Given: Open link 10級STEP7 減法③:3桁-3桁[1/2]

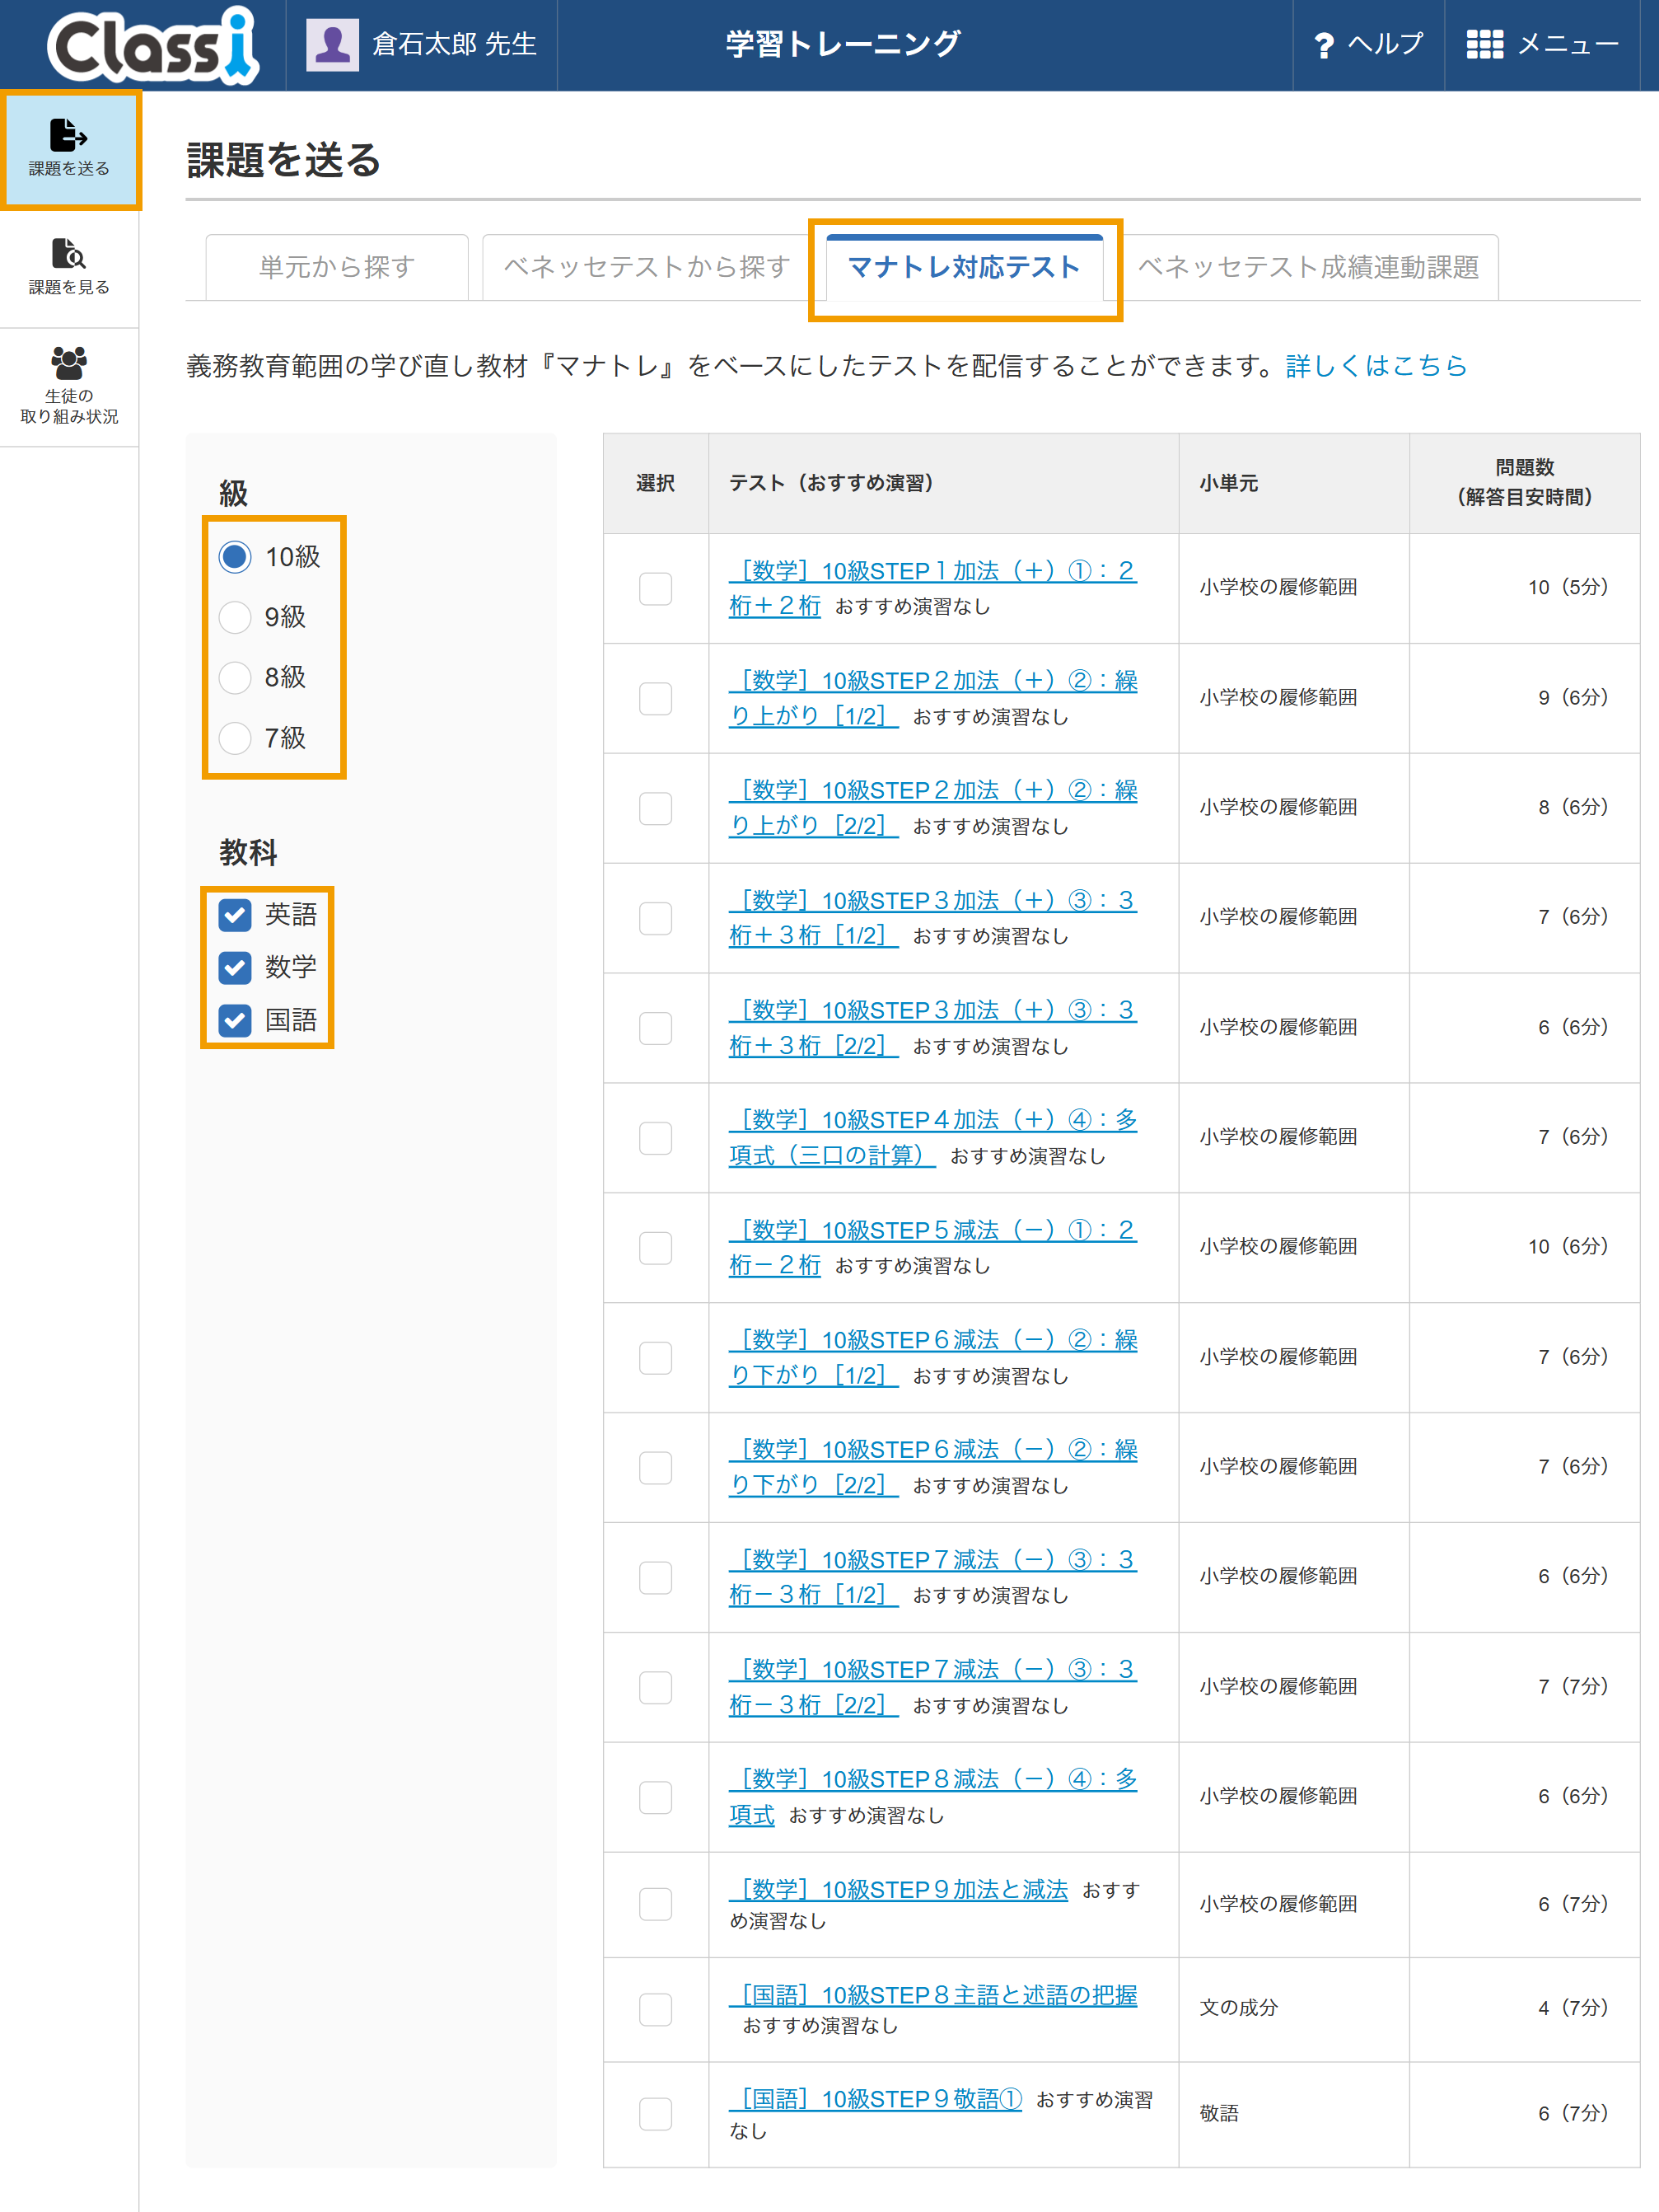Looking at the screenshot, I should click(x=932, y=1578).
